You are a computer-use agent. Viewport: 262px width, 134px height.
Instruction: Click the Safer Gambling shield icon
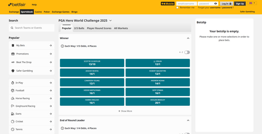[x=13, y=71]
